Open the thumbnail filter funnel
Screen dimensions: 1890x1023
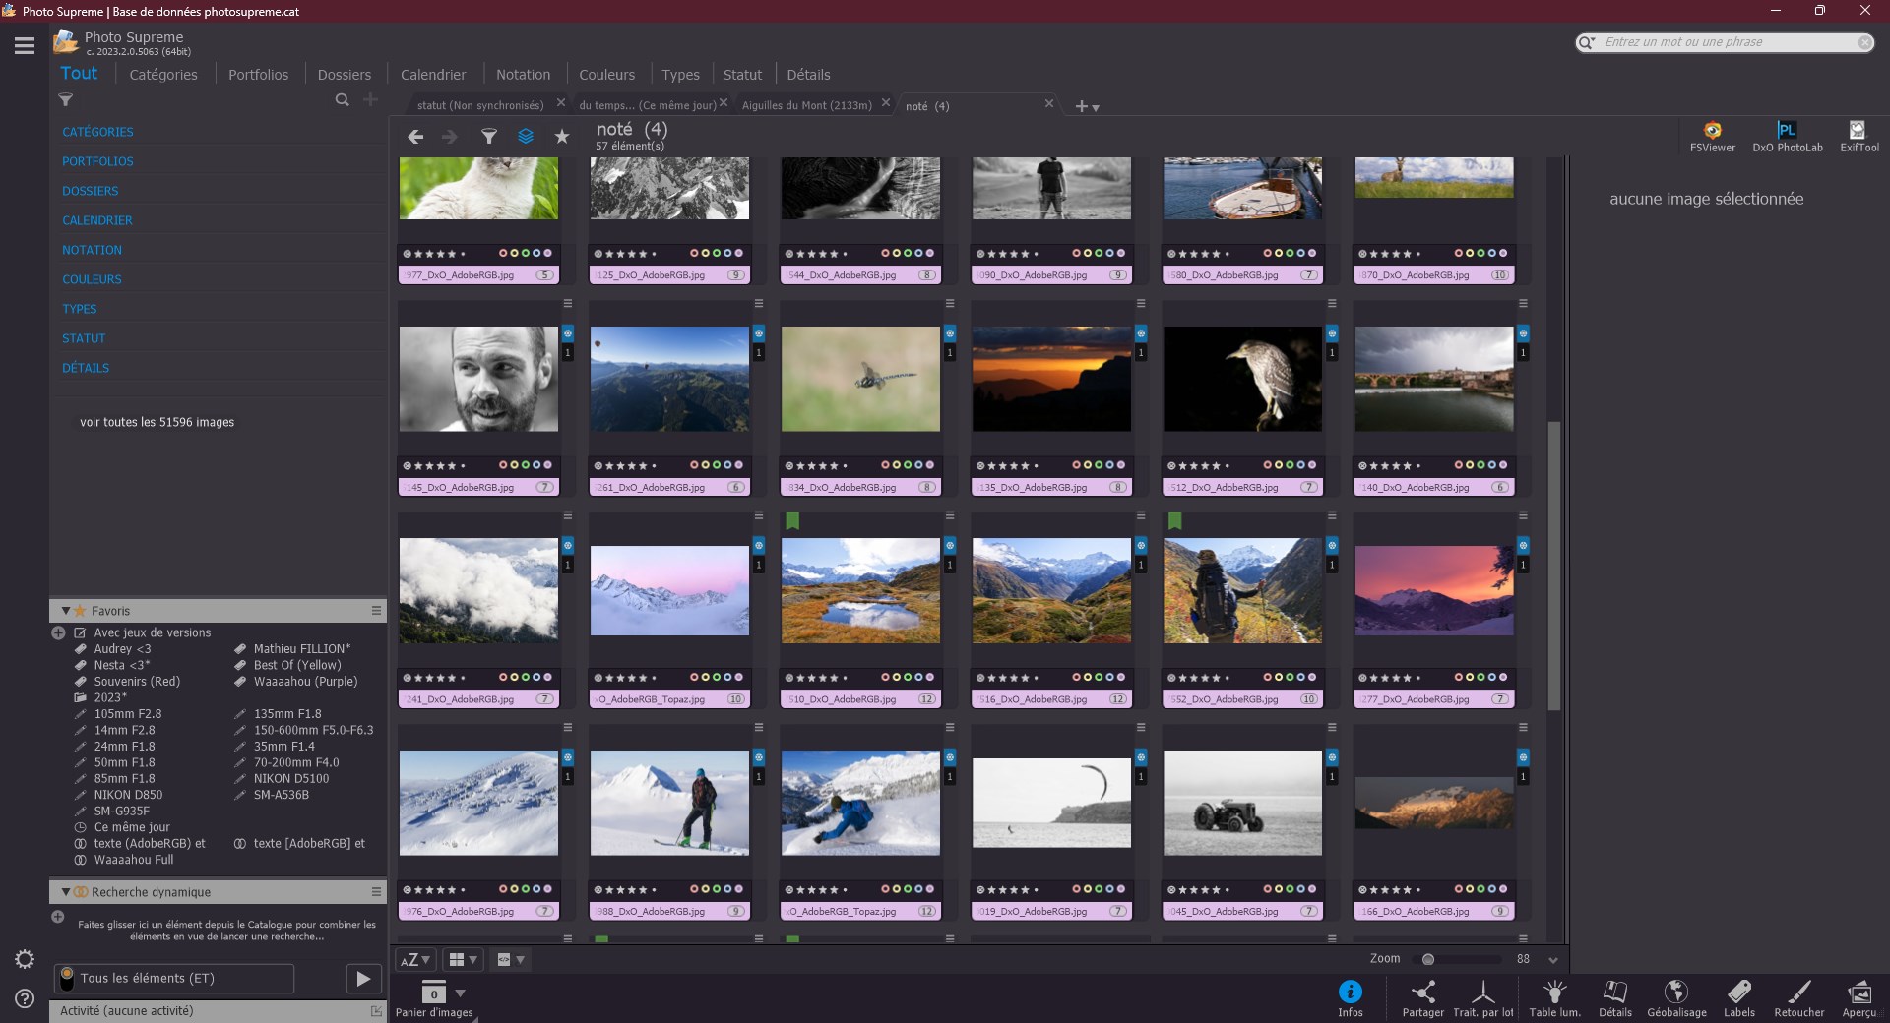(x=488, y=137)
